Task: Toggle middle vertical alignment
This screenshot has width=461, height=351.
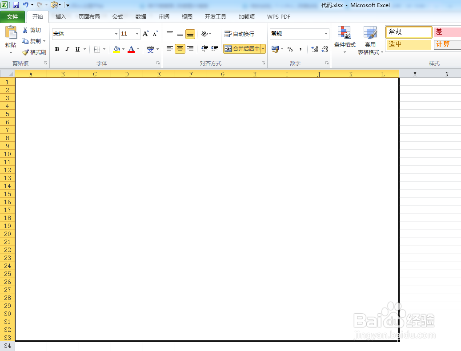Action: click(x=180, y=34)
